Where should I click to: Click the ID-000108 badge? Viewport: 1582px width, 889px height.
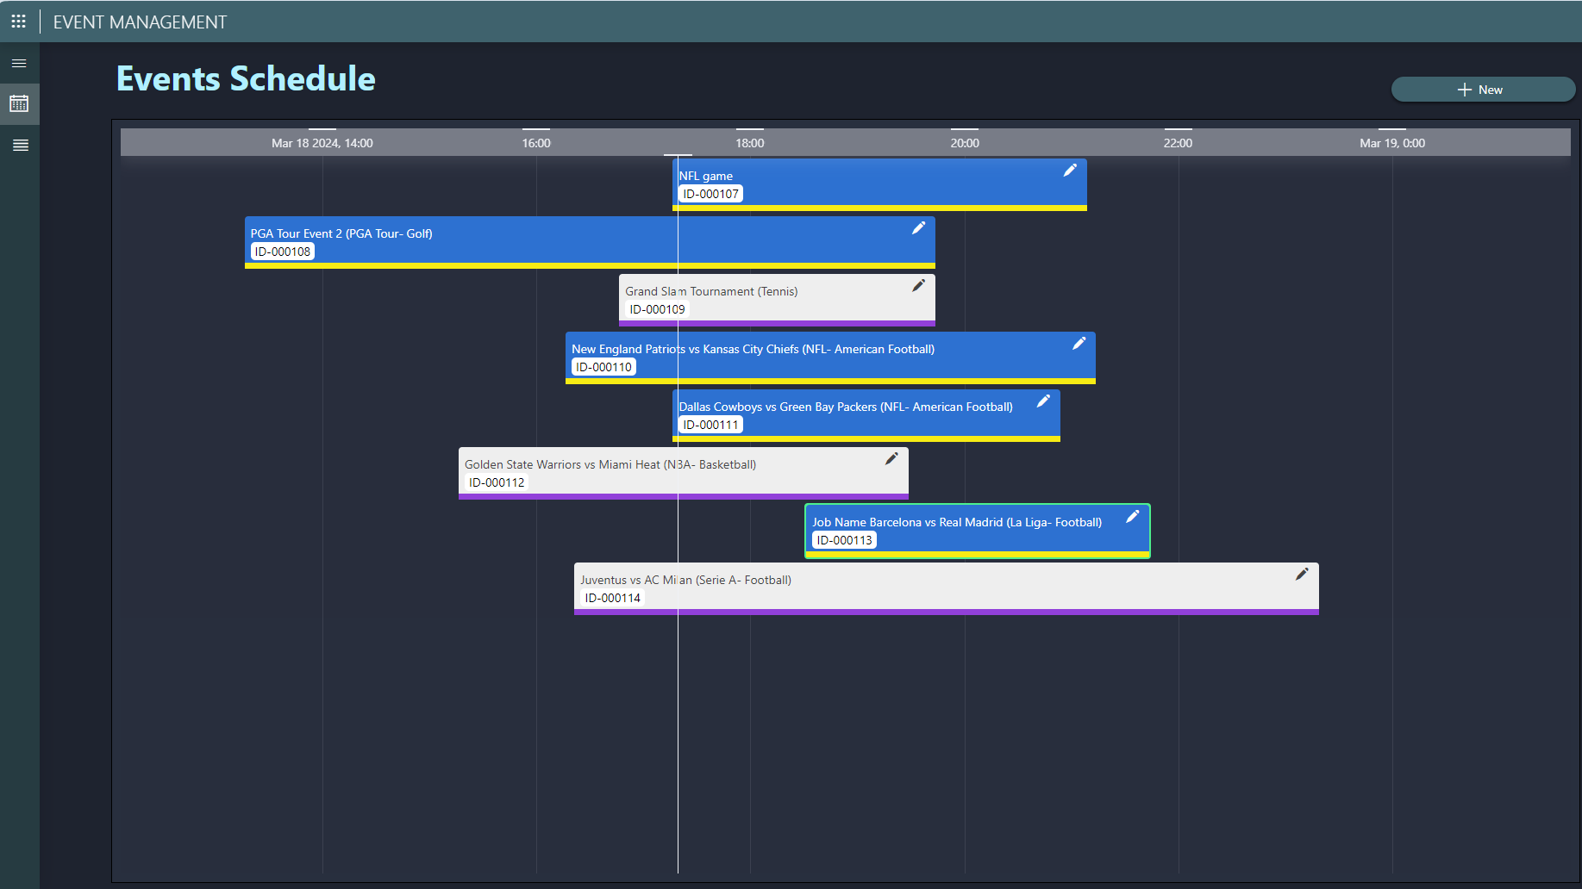click(282, 252)
